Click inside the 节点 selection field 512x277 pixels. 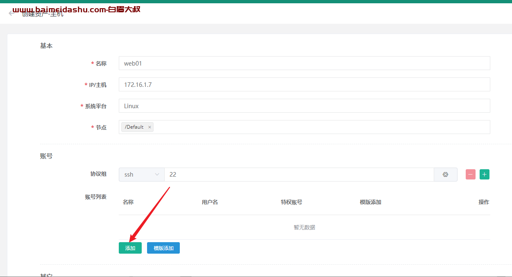click(x=304, y=127)
